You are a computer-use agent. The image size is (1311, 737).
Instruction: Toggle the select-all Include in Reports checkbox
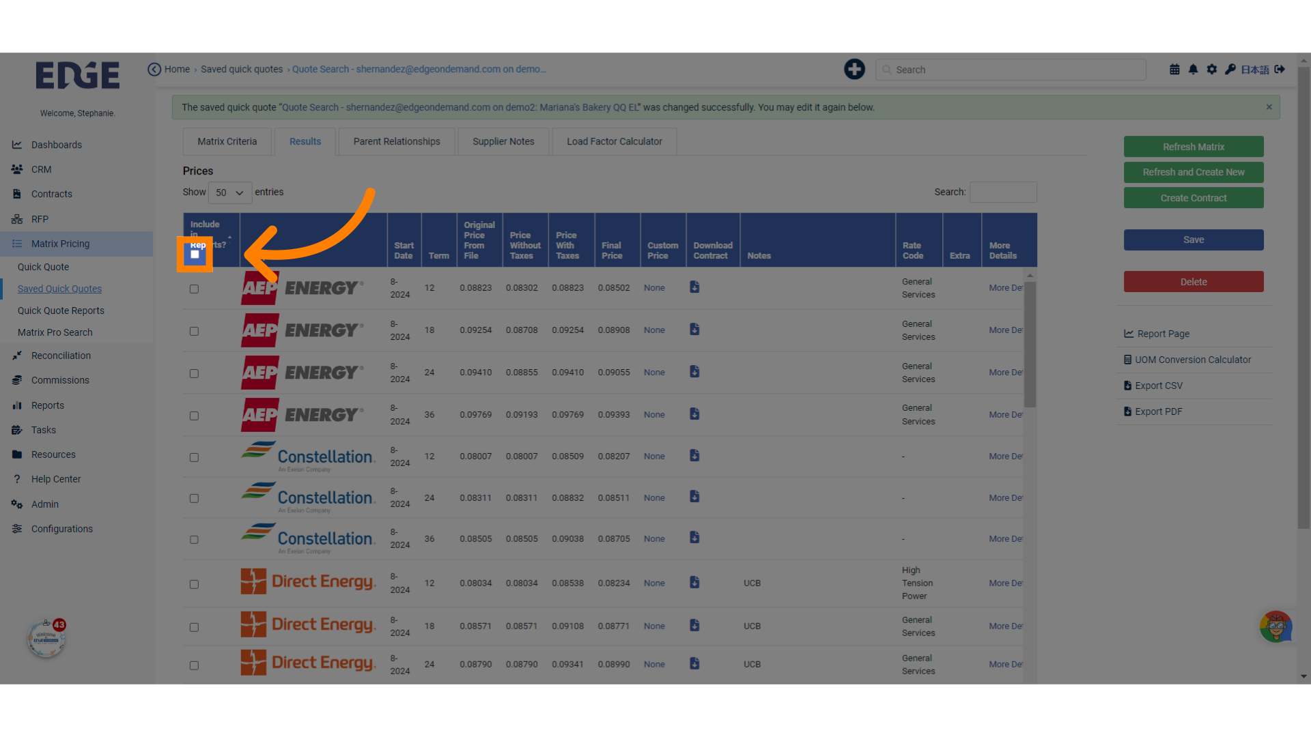[195, 255]
